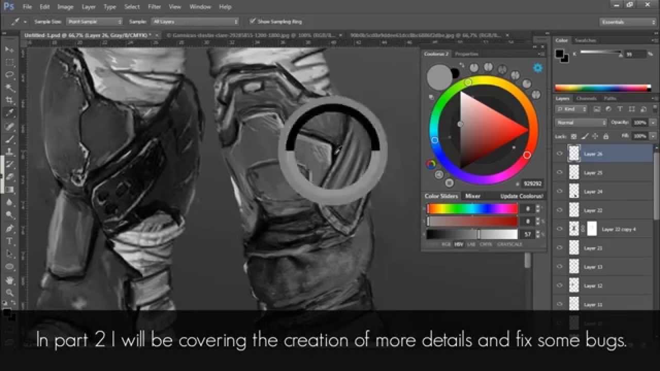Select the Lasso tool
Screen dimensions: 660x371
[x=9, y=75]
